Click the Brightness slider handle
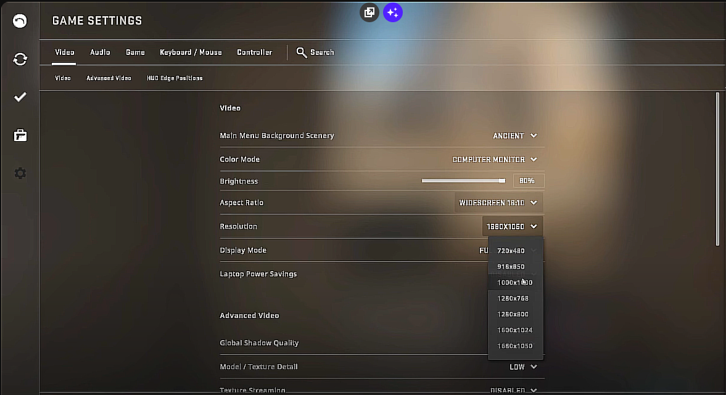 coord(502,181)
